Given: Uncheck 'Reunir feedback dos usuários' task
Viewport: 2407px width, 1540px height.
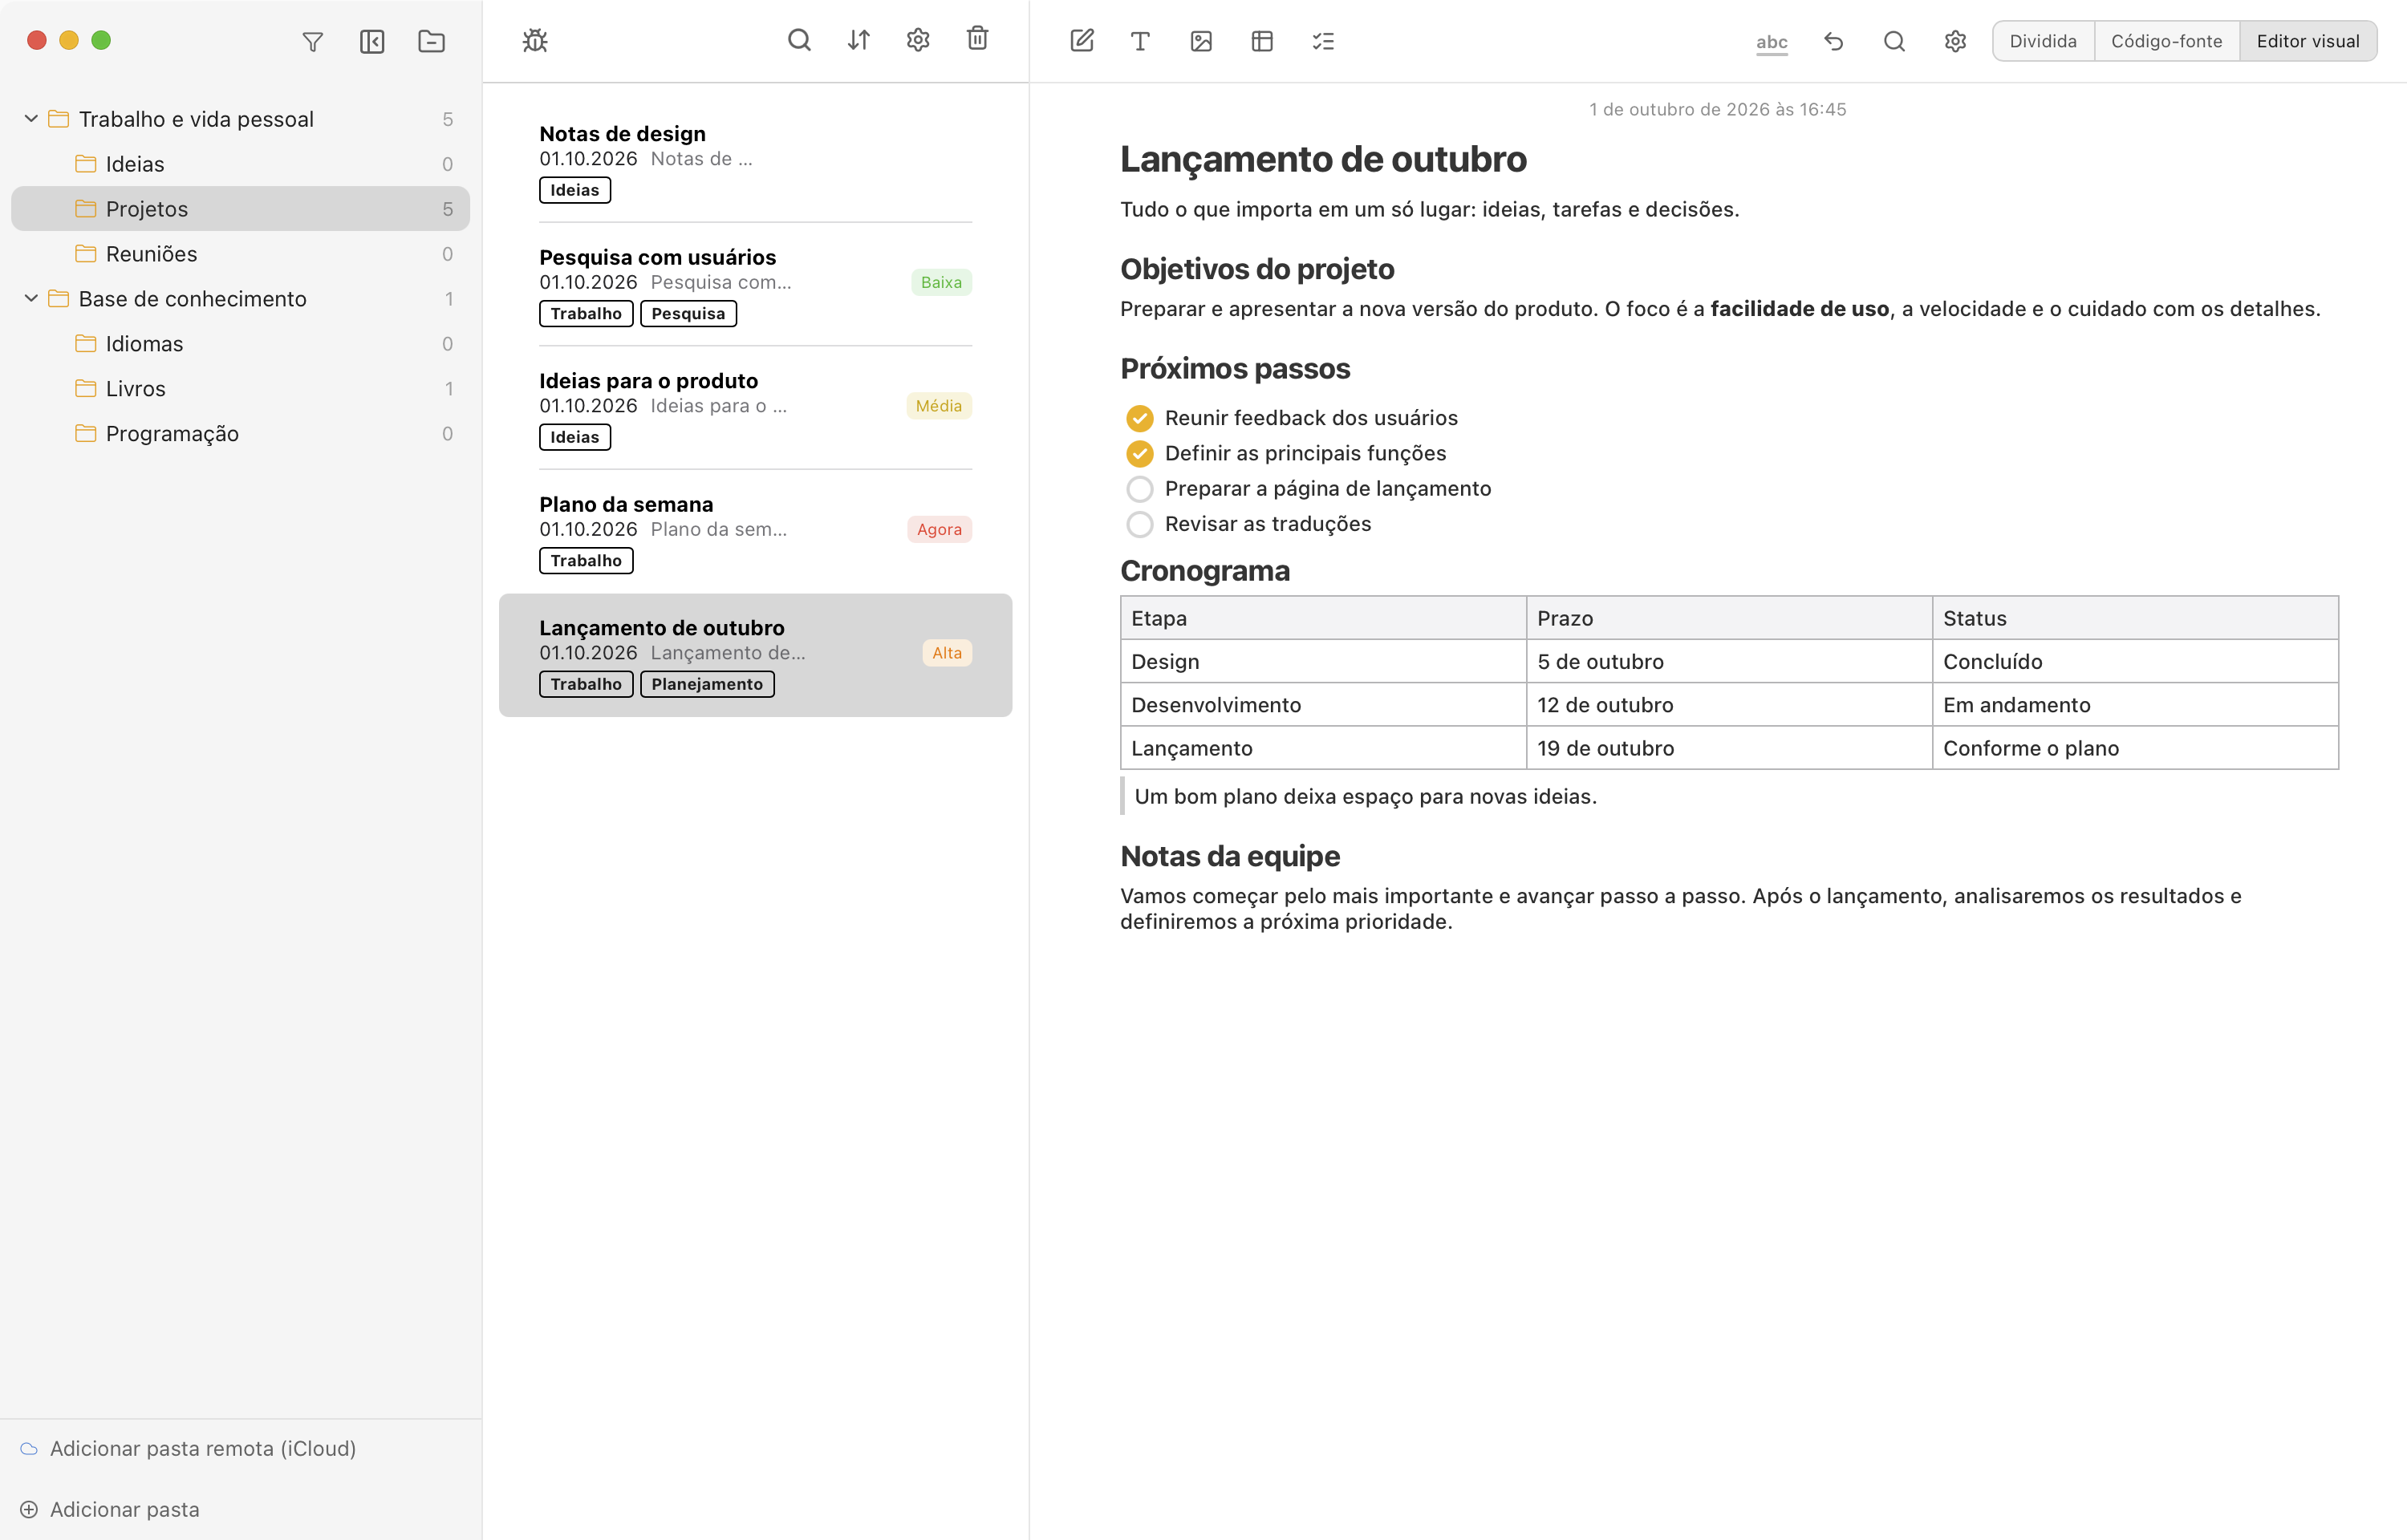Looking at the screenshot, I should pyautogui.click(x=1139, y=418).
